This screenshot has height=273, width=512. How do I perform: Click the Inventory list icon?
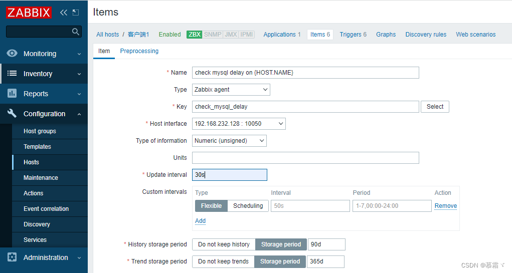12,74
